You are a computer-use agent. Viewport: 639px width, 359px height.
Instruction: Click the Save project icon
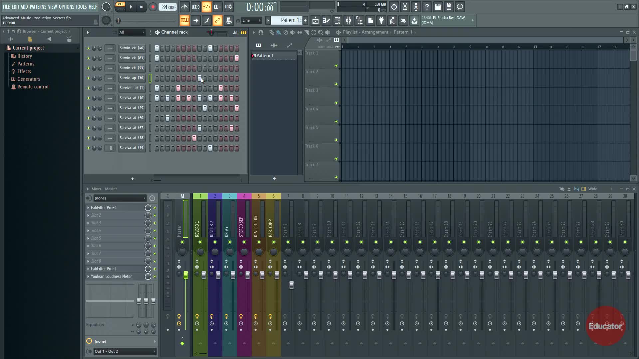[438, 7]
